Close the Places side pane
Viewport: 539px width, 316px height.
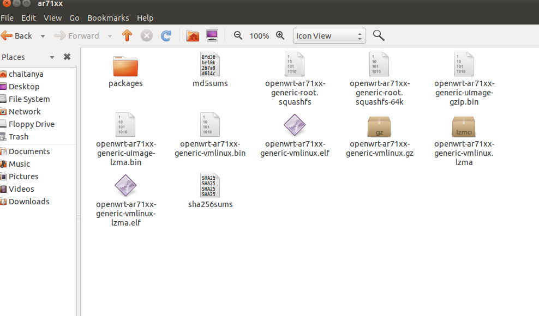click(x=67, y=57)
